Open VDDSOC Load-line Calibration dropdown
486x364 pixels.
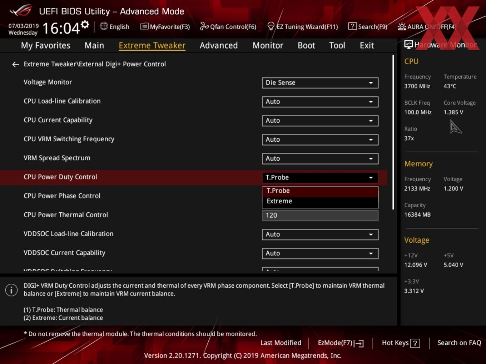click(x=320, y=234)
